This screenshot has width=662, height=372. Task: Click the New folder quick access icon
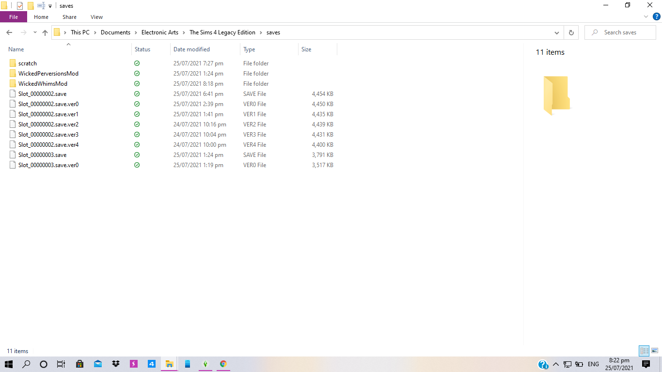[31, 6]
